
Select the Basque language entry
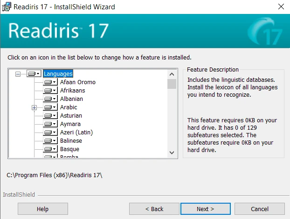coord(69,149)
